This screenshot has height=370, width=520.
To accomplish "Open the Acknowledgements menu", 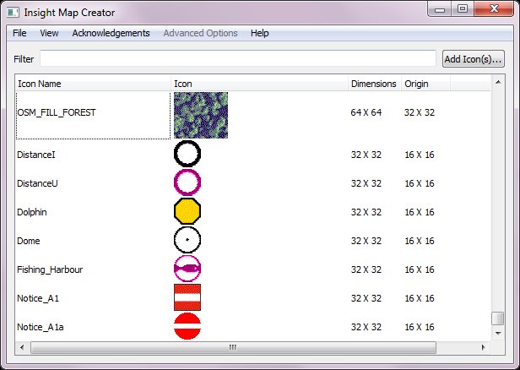I will point(111,33).
